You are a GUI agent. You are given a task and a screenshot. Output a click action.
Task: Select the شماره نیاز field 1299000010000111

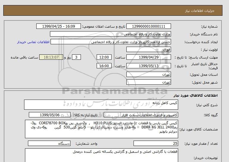click(148, 26)
